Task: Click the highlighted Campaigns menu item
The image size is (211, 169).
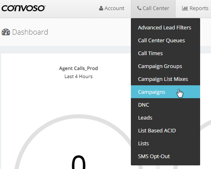Action: (165, 92)
